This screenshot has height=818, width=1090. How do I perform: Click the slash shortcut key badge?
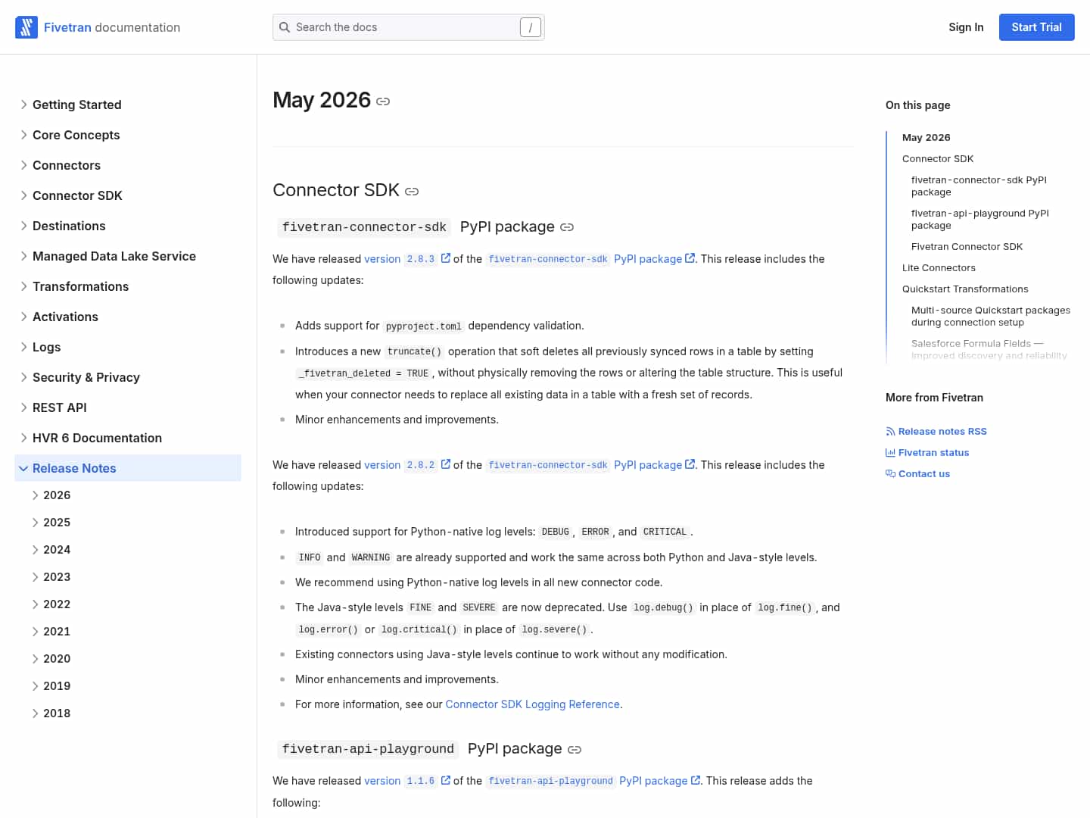[531, 27]
